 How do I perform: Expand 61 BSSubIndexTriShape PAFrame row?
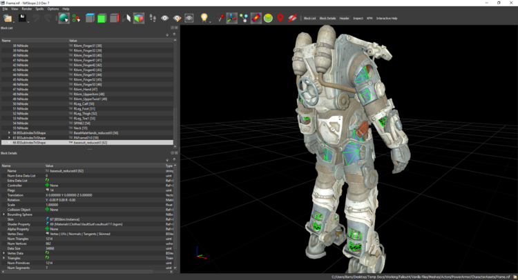point(9,137)
